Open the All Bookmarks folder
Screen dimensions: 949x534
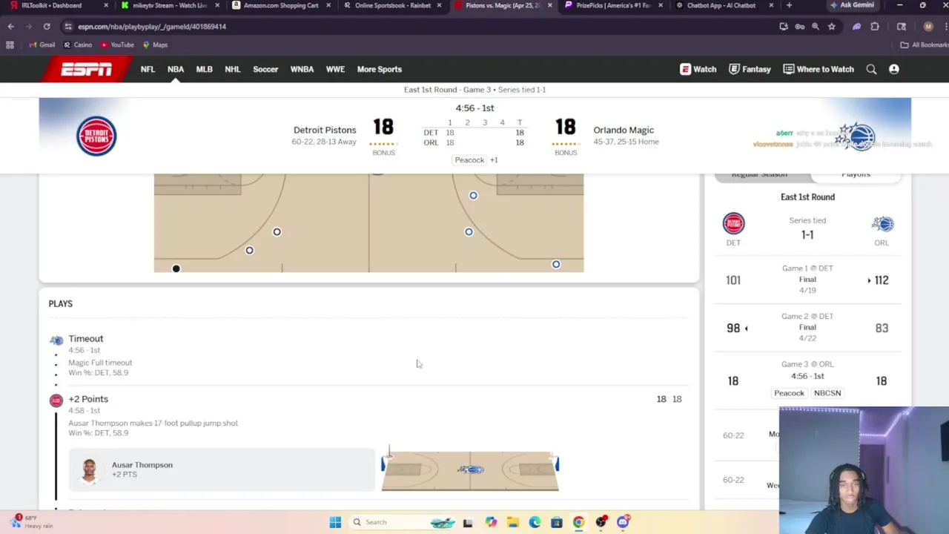point(924,45)
